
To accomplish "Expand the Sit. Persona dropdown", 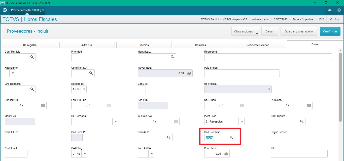I will click(x=116, y=122).
